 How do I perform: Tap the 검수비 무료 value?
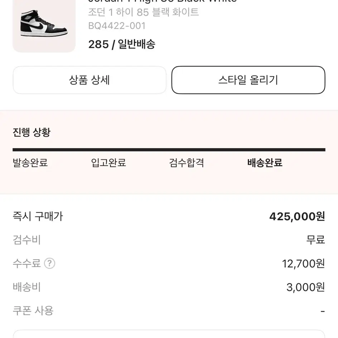click(315, 240)
